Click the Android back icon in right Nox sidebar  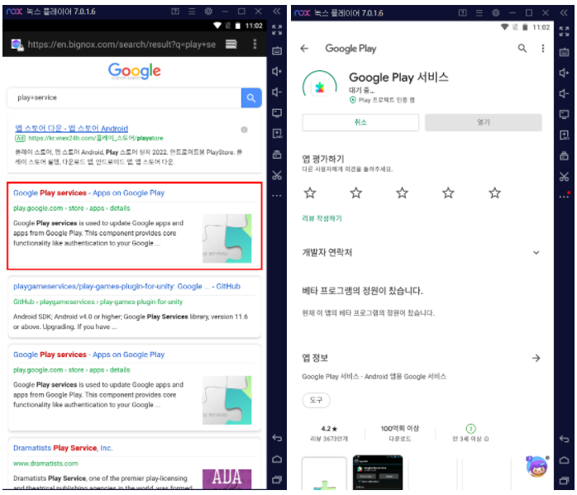tap(564, 439)
